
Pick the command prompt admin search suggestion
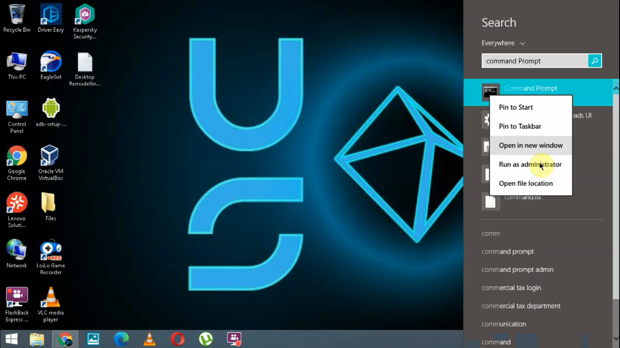pos(517,269)
